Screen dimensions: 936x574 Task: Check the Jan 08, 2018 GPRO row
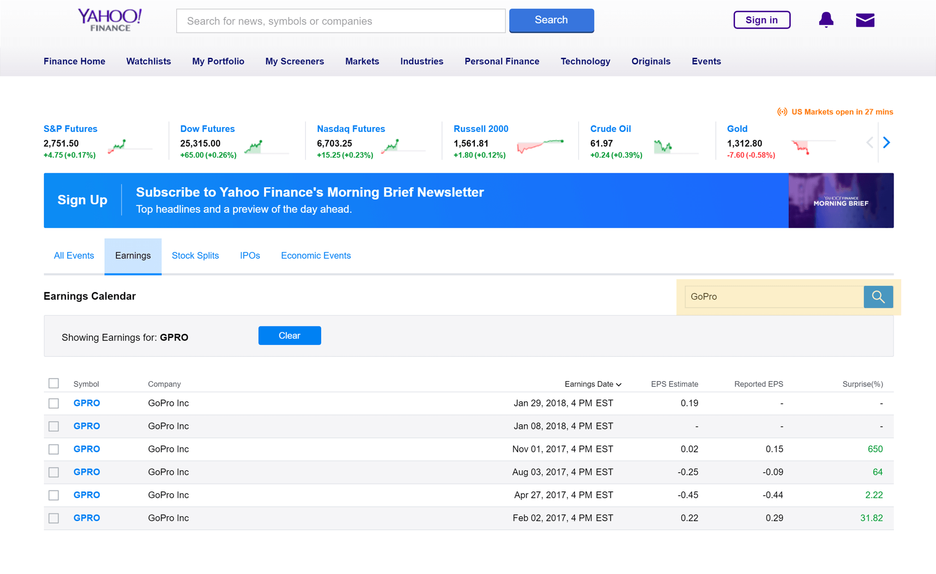(x=54, y=426)
